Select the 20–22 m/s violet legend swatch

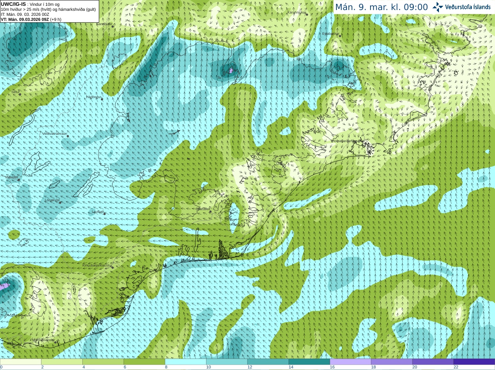(433, 362)
